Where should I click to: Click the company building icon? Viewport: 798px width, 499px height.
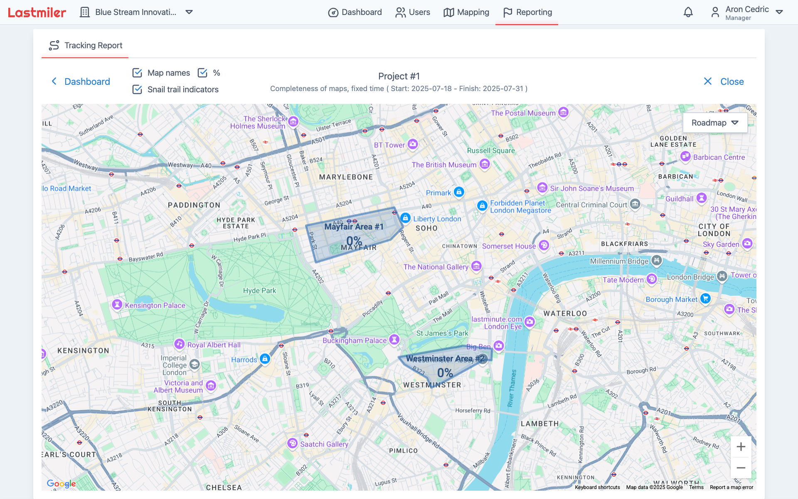85,12
